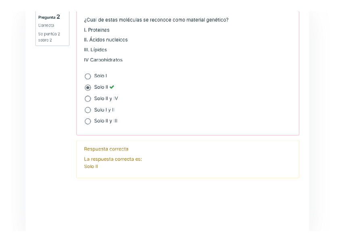Viewport: 342px width, 242px height.
Task: Choose the "Solo II y IV" radio circle
Action: pos(88,99)
